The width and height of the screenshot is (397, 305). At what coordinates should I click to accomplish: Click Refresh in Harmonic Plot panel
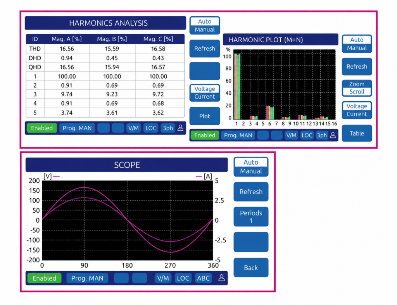tap(357, 67)
